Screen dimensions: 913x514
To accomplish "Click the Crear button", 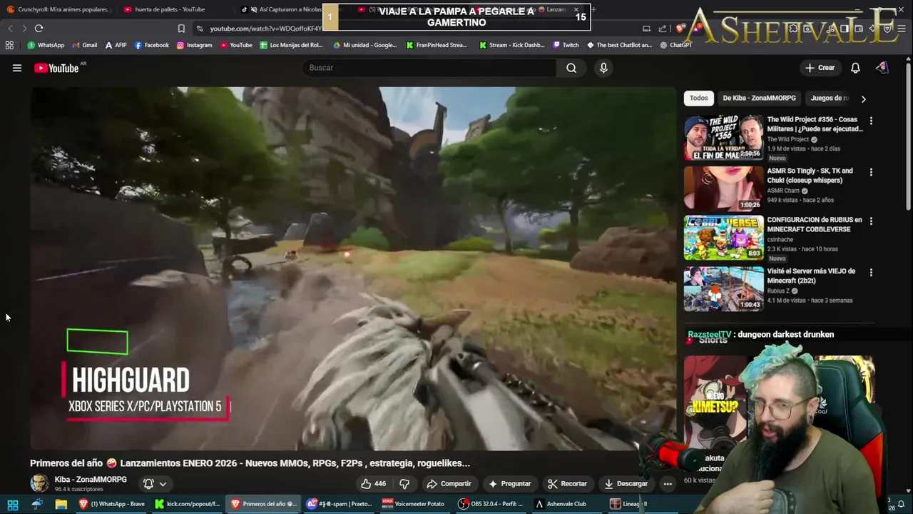I will click(820, 68).
